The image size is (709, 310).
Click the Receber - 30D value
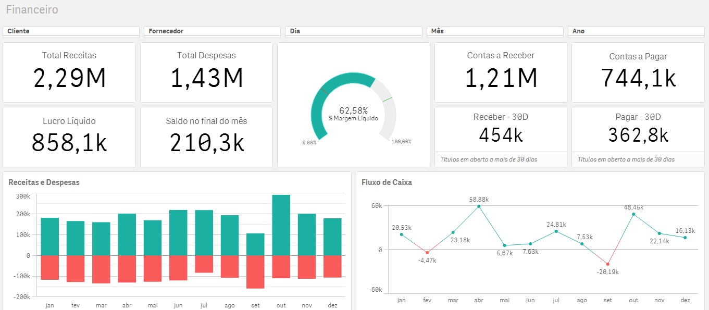(501, 135)
